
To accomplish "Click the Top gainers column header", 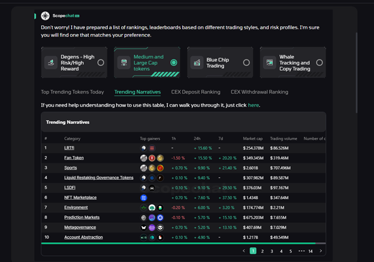I will tap(150, 138).
